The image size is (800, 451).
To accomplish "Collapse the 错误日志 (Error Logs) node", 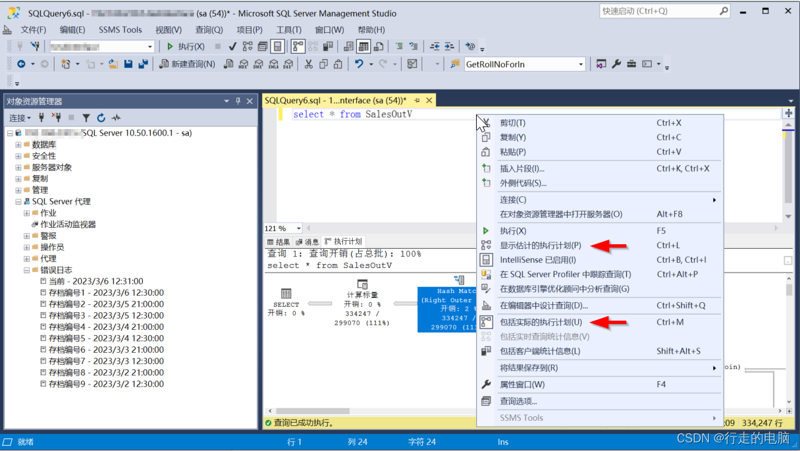I will point(27,270).
